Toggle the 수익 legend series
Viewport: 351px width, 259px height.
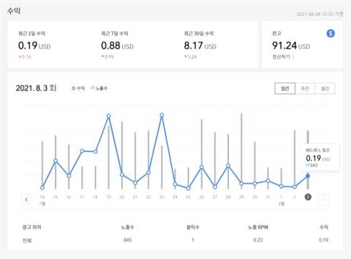pos(78,88)
